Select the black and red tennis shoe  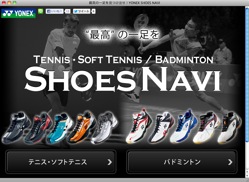tap(38, 128)
